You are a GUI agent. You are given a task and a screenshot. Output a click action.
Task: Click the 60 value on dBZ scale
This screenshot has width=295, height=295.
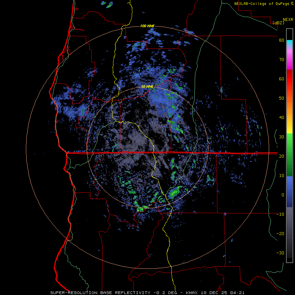282,79
